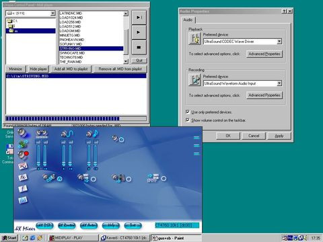Toggle 'Use only preferred devices' checkbox
The image size is (323, 242).
click(x=188, y=112)
